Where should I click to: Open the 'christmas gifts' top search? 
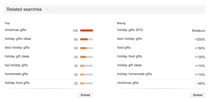[x=16, y=30]
